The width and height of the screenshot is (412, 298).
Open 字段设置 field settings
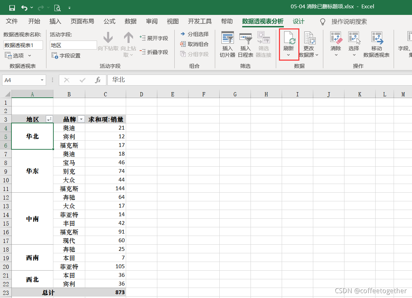[x=66, y=55]
